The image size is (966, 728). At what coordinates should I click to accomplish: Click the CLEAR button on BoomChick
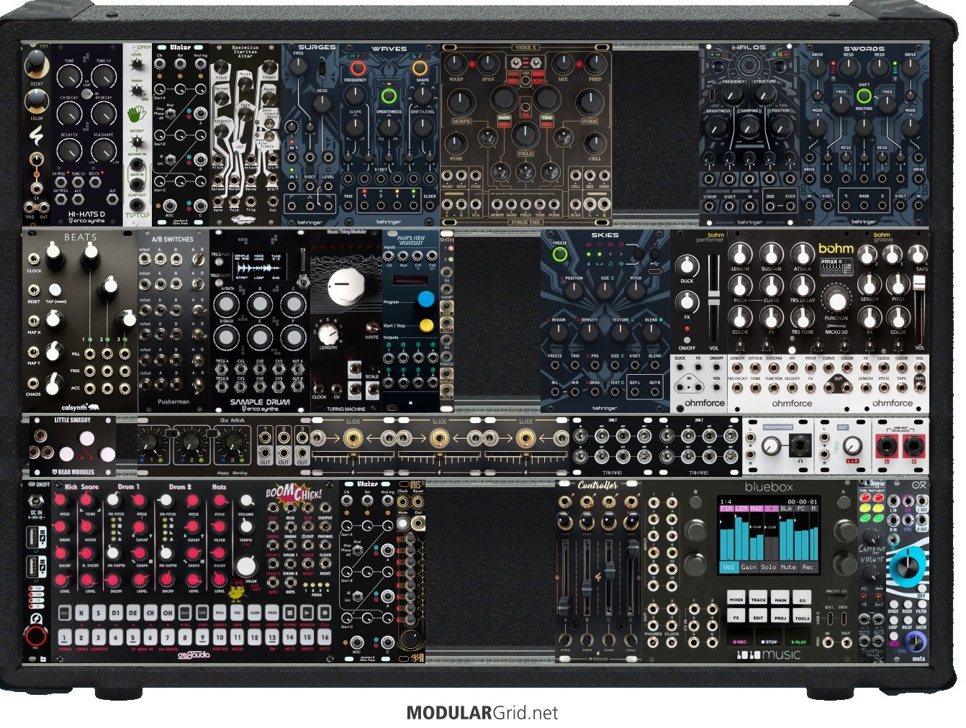click(255, 614)
